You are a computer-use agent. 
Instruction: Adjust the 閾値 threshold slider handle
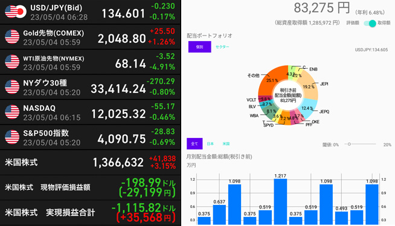[x=349, y=144]
